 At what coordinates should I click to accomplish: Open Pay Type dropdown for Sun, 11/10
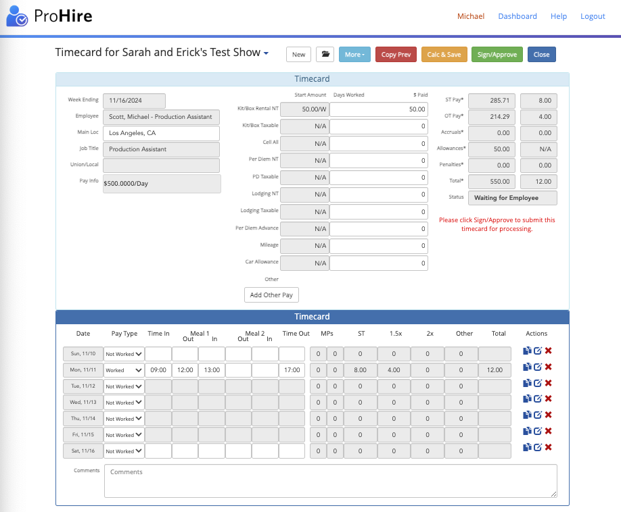[x=124, y=354]
